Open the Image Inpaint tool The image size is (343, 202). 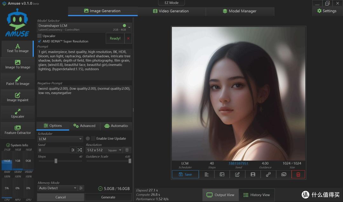pyautogui.click(x=17, y=97)
